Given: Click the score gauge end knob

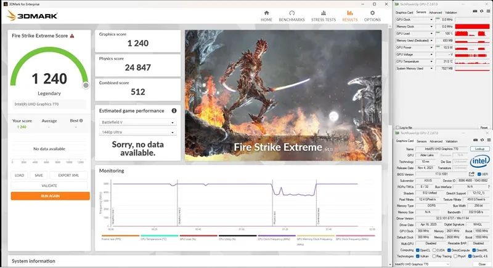Looking at the screenshot, I should pyautogui.click(x=86, y=85).
